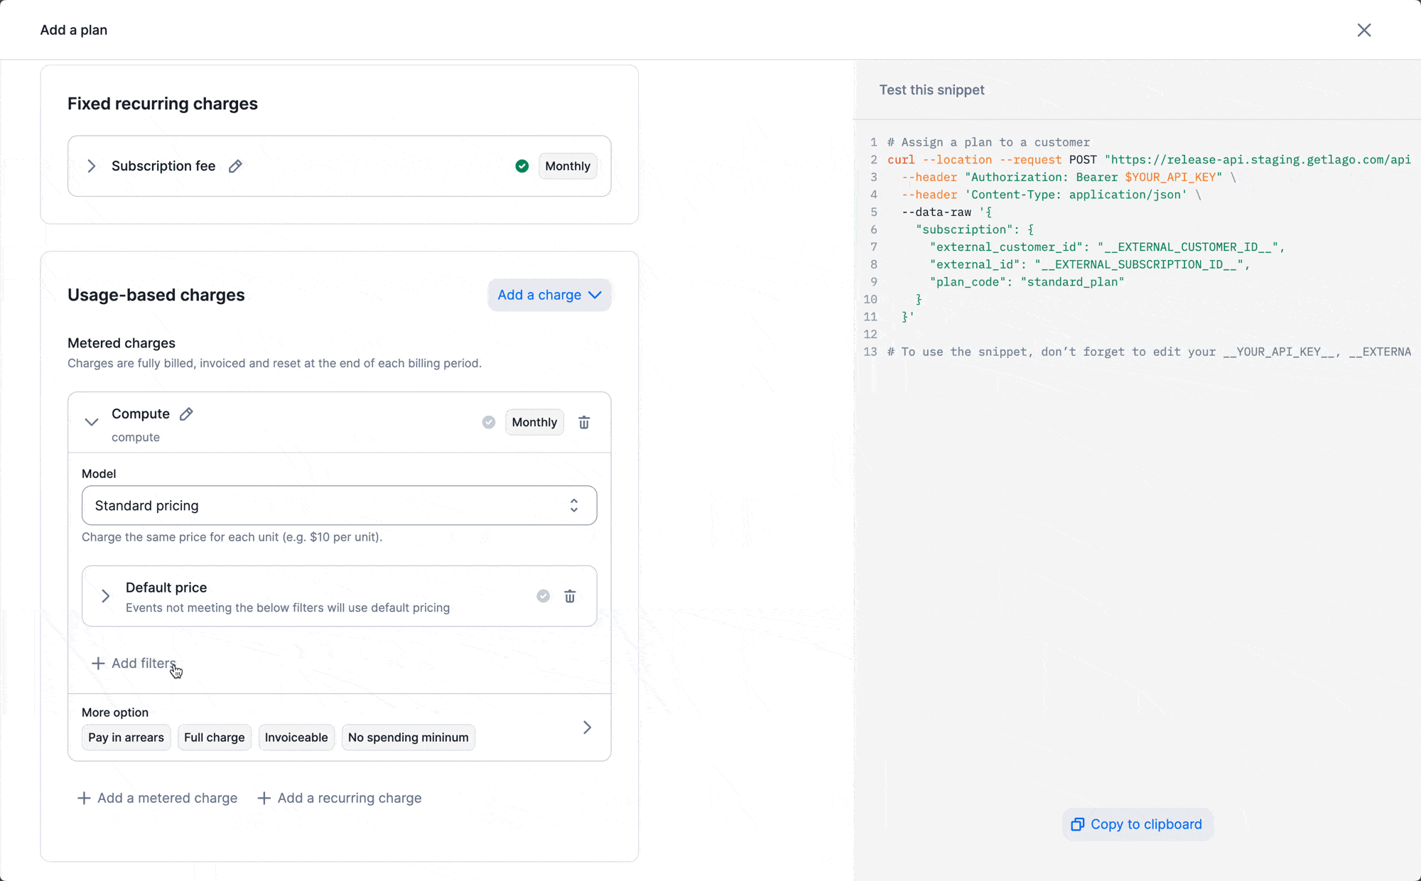Edit Subscription fee name with pencil icon

point(235,166)
